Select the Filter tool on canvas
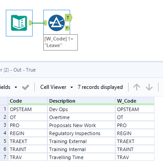This screenshot has height=168, width=163. (56, 23)
